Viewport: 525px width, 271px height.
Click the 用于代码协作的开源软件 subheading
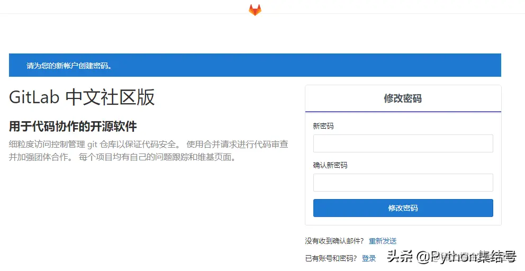pyautogui.click(x=73, y=127)
